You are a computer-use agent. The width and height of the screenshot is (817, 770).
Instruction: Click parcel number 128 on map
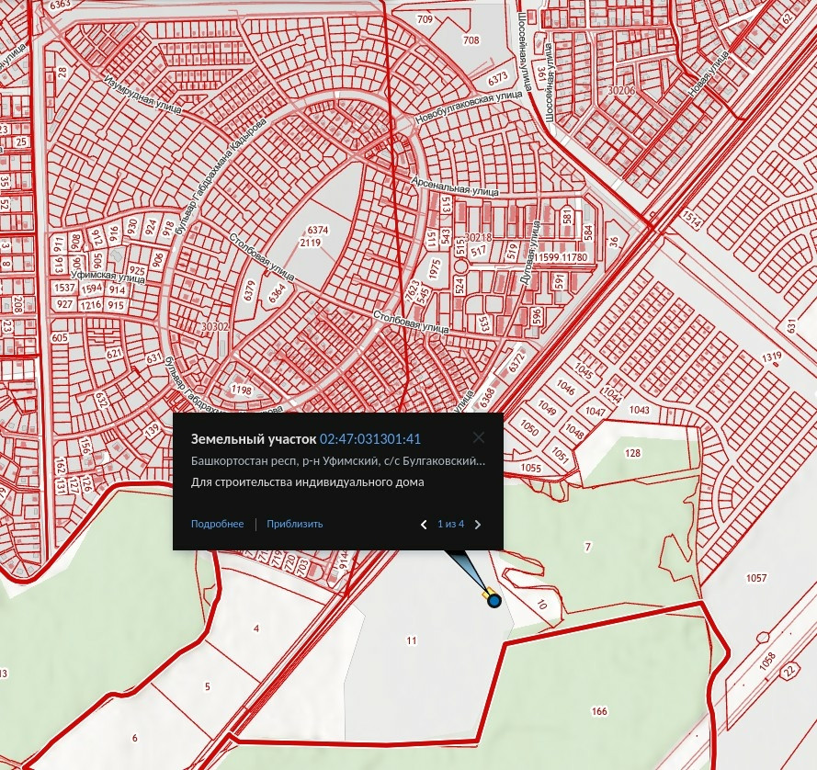(632, 453)
